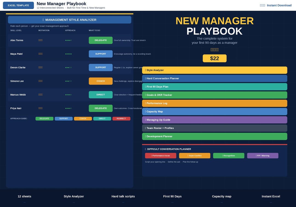Click the DELEGATE button in Priya Nair's row

click(x=101, y=108)
